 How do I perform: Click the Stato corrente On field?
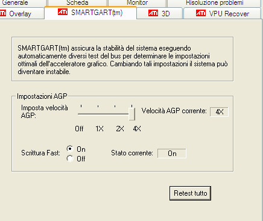pyautogui.click(x=172, y=154)
